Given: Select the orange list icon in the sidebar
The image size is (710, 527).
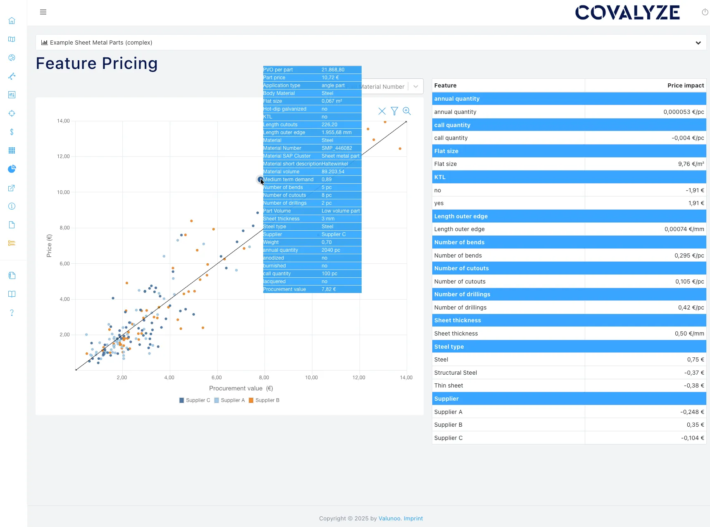Looking at the screenshot, I should 12,243.
